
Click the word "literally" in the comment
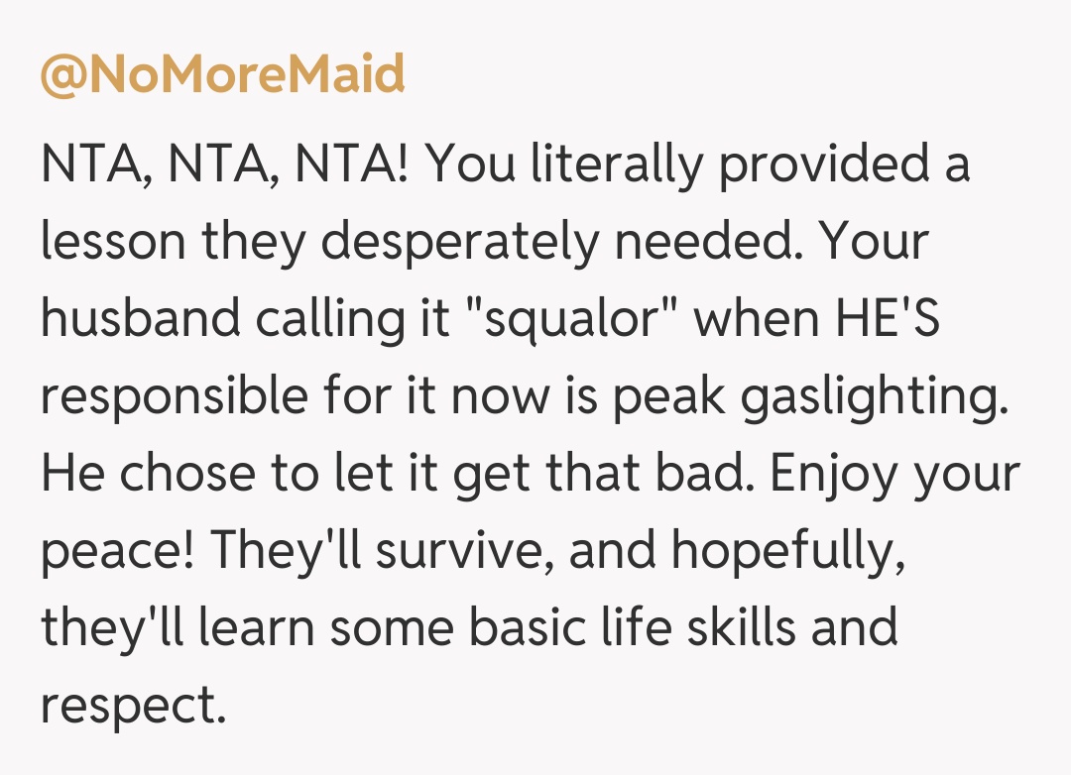click(x=616, y=166)
